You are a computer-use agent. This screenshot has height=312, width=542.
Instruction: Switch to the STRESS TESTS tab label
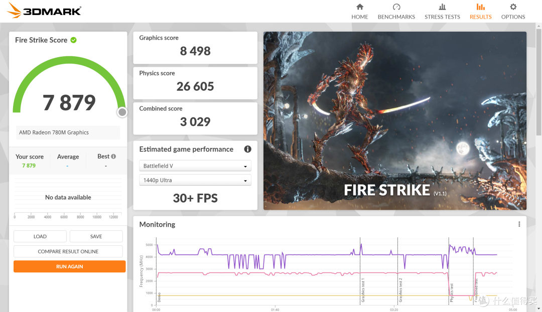[442, 17]
